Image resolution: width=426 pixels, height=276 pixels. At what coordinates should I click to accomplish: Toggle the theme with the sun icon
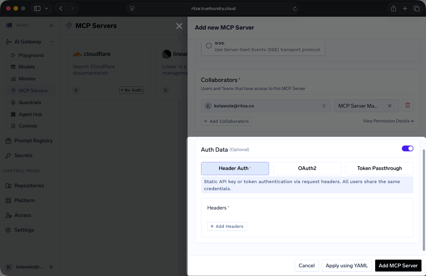coord(51,267)
